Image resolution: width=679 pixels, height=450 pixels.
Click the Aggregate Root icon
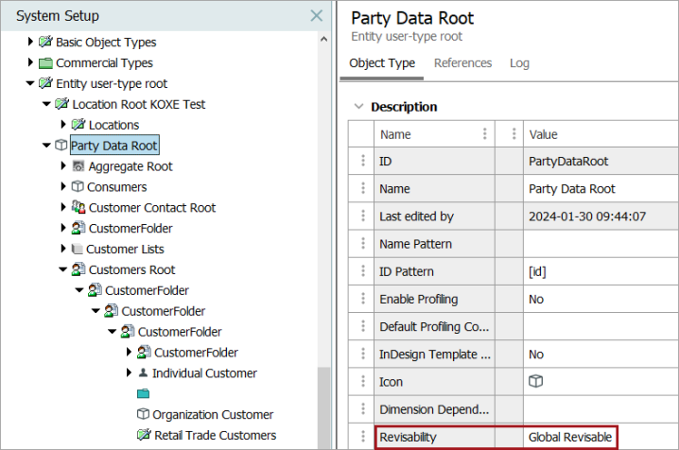[x=78, y=166]
